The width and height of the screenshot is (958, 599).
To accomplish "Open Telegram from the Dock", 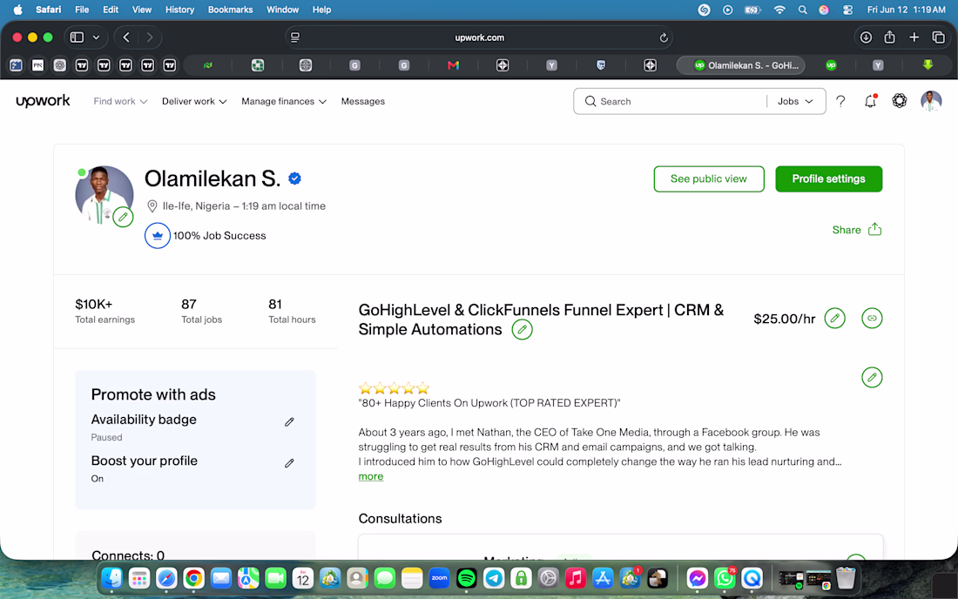I will [494, 577].
